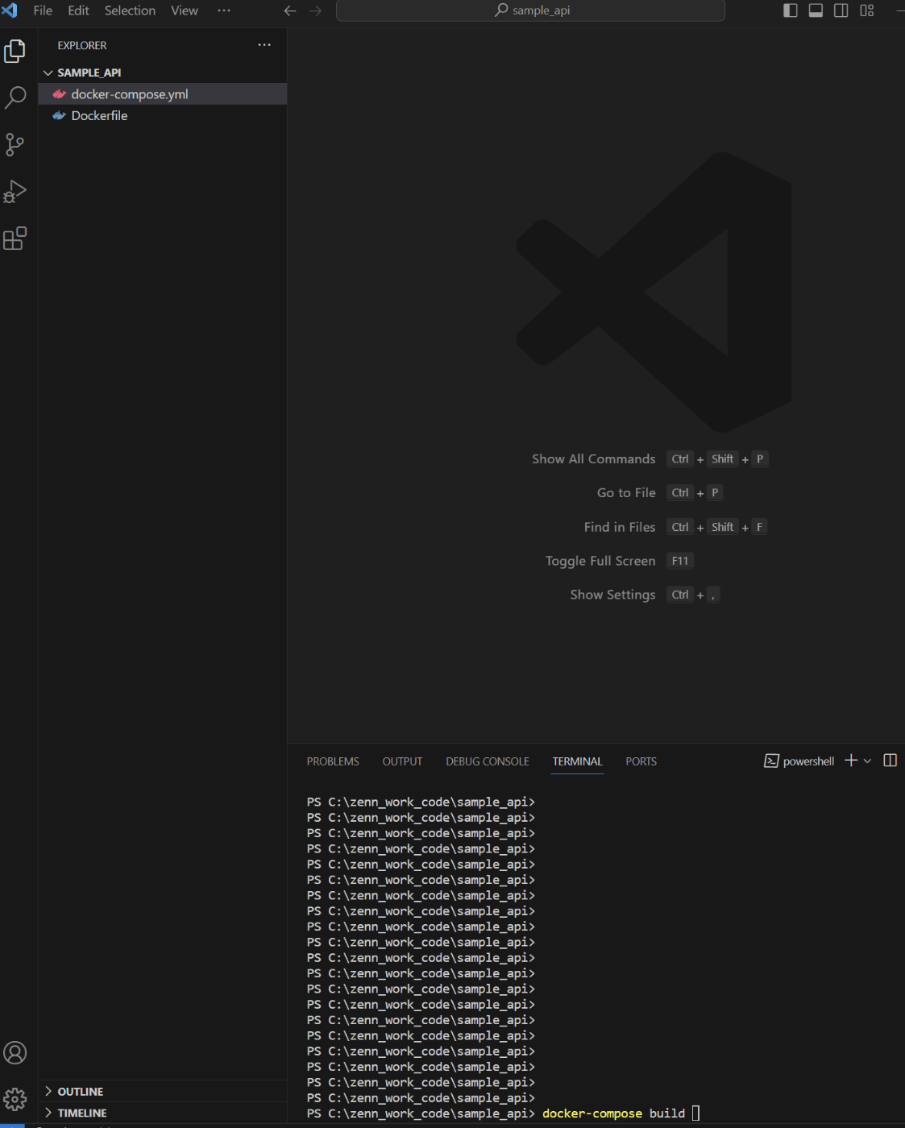
Task: Click the EXPLORER panel title
Action: click(x=82, y=46)
